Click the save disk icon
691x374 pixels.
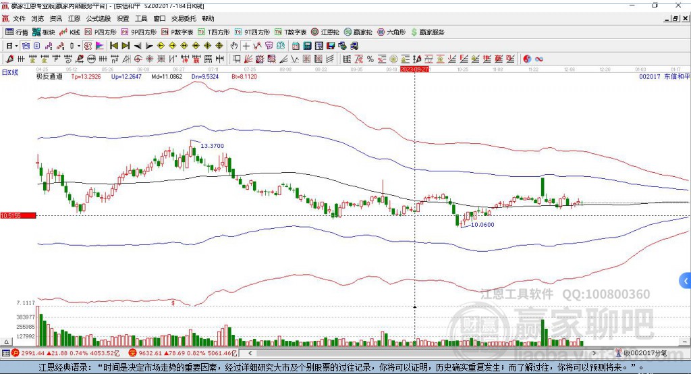[331, 46]
